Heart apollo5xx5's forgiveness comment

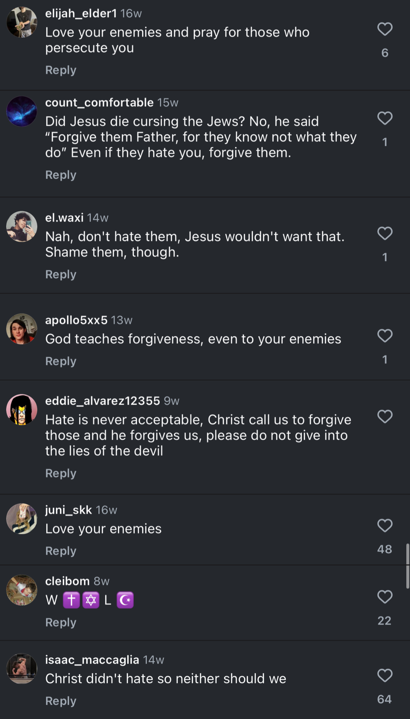pos(384,336)
